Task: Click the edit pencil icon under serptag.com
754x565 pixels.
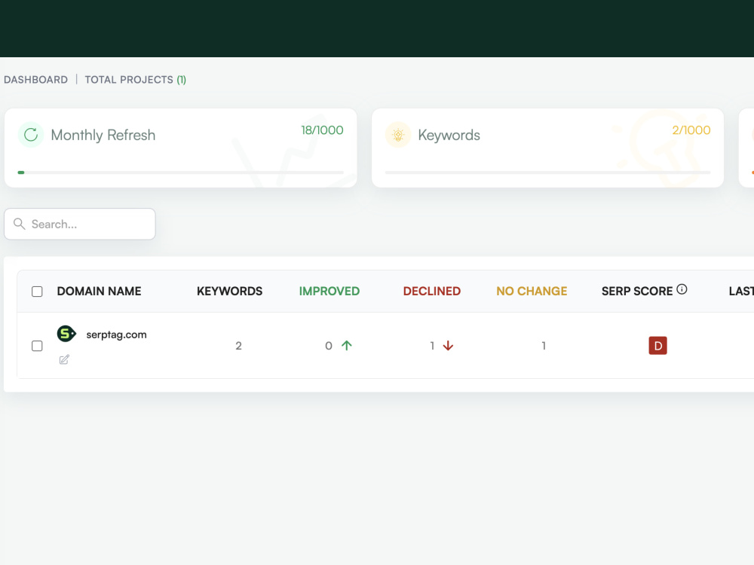Action: click(x=64, y=359)
